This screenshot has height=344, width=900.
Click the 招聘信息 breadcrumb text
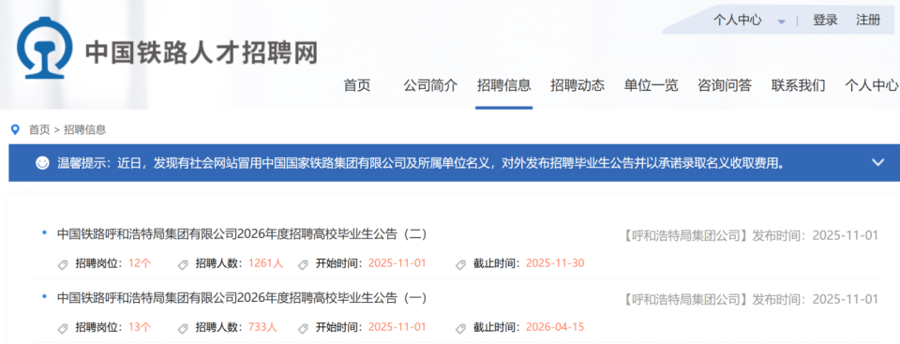(x=85, y=129)
